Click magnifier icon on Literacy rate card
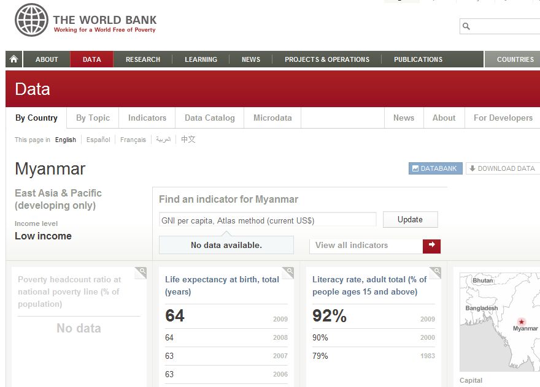 tap(436, 272)
